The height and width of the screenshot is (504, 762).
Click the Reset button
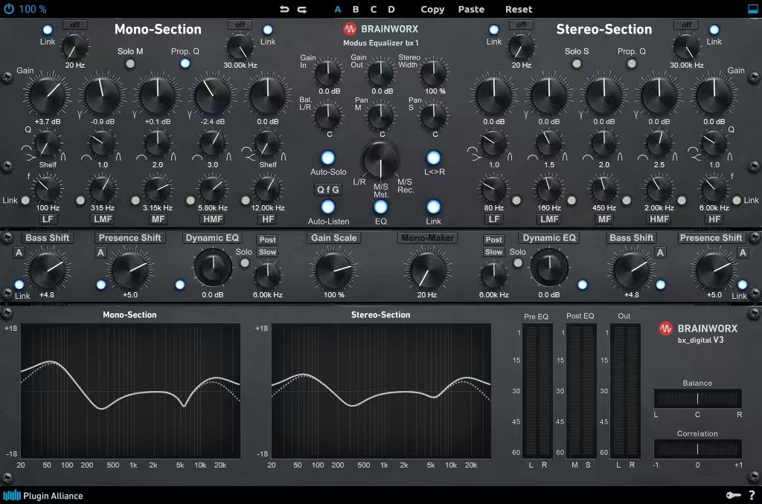pyautogui.click(x=519, y=9)
